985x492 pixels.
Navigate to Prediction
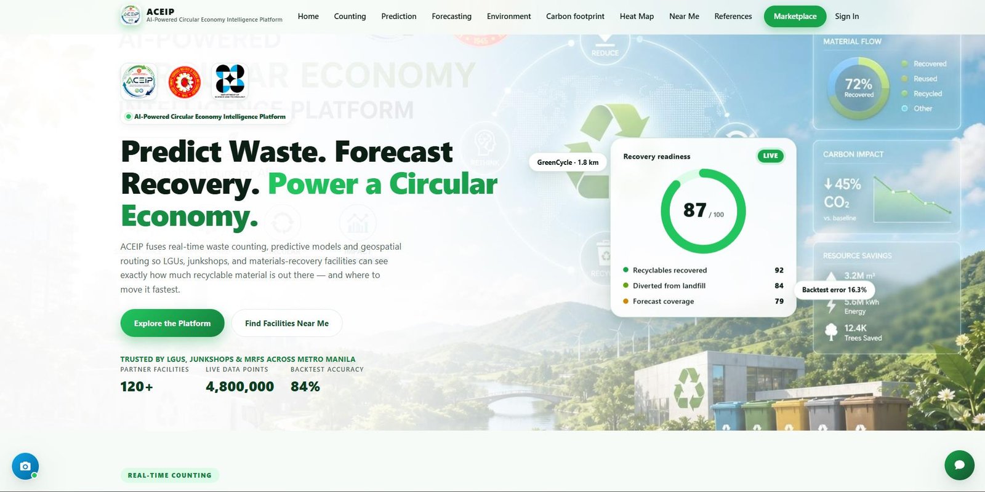click(399, 17)
